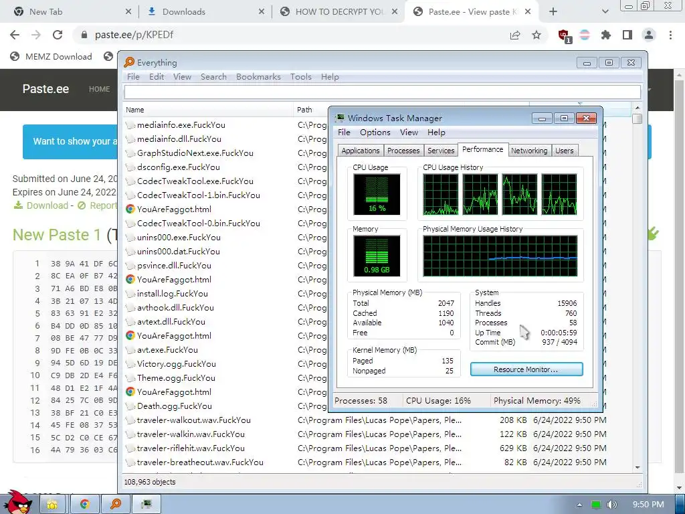Switch to Services tab in Task Manager
The width and height of the screenshot is (685, 514).
(441, 151)
